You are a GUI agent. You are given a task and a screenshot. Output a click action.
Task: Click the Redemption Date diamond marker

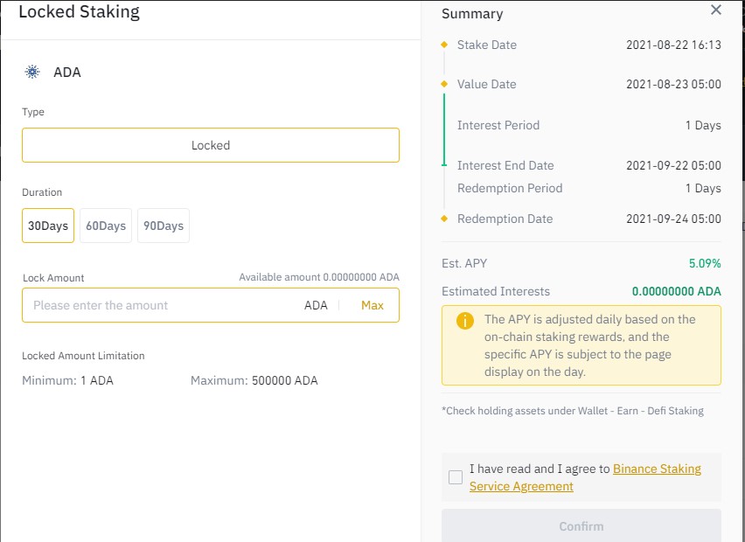[444, 219]
